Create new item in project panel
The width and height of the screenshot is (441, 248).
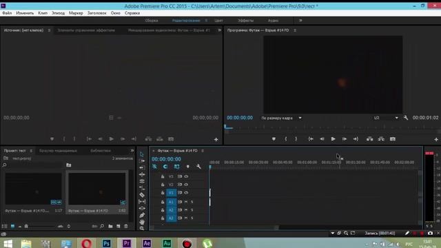[x=119, y=226]
